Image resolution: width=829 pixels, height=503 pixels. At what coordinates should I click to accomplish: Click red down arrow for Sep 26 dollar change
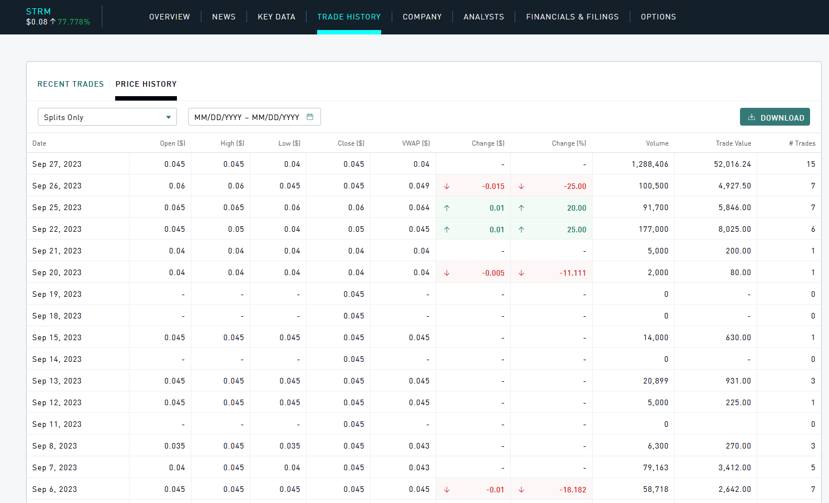tap(447, 186)
